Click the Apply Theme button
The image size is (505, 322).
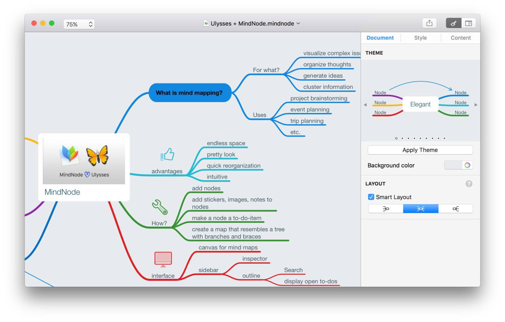(420, 150)
